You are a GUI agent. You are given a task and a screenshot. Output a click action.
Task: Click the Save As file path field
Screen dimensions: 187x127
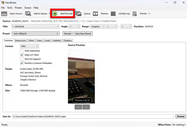click(93, 116)
